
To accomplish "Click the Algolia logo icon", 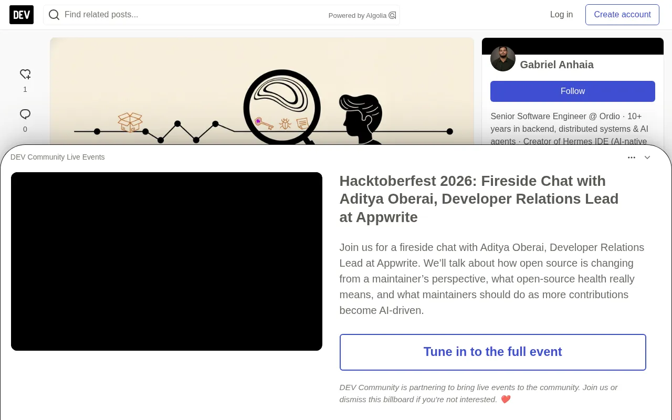I will tap(392, 15).
